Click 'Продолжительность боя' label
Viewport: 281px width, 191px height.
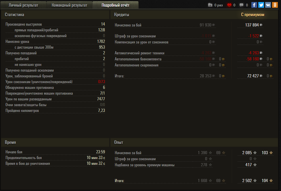click(24, 158)
